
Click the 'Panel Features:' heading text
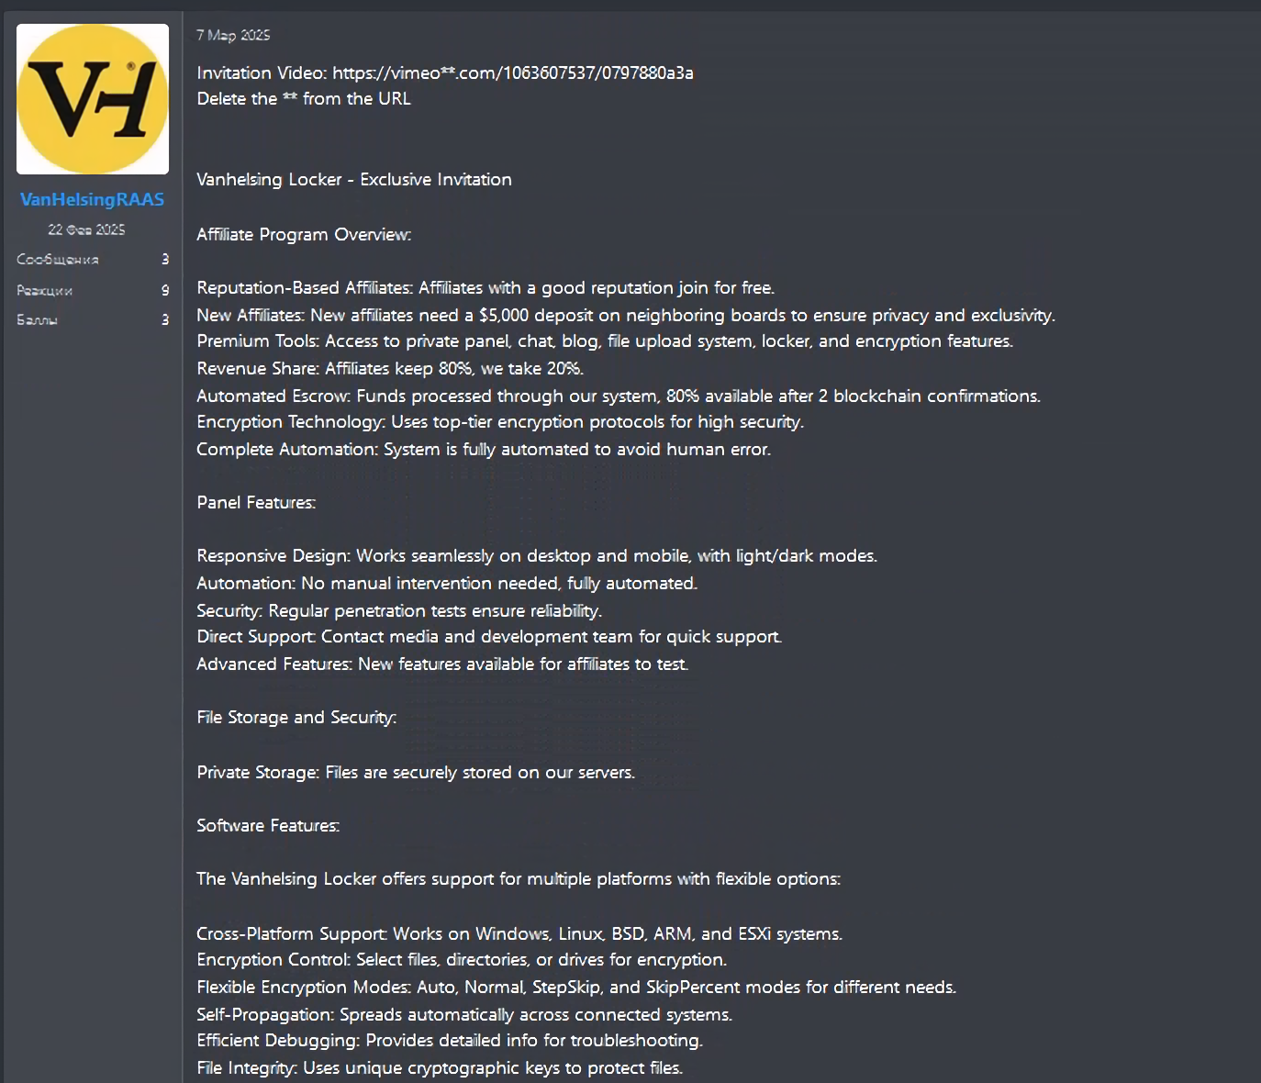pos(256,503)
